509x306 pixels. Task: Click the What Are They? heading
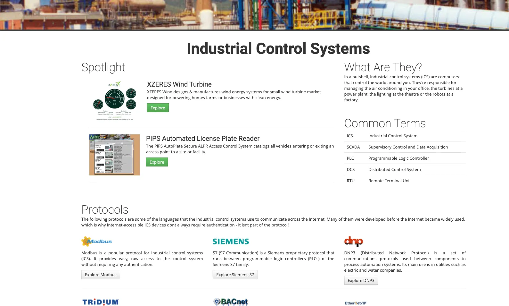[383, 67]
